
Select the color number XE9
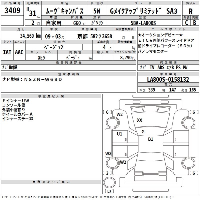click(x=41, y=57)
